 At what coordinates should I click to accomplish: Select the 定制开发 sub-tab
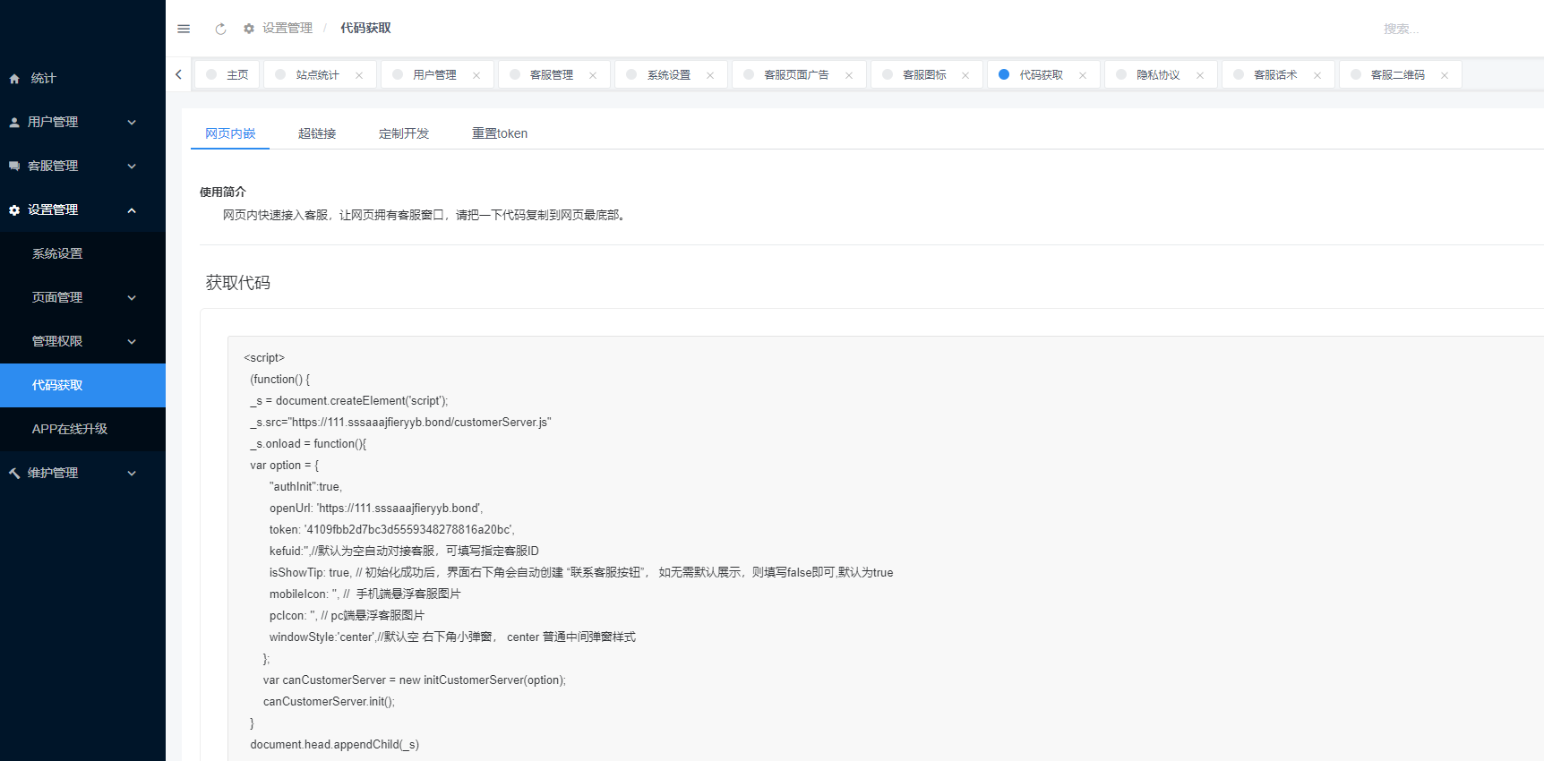[x=404, y=133]
